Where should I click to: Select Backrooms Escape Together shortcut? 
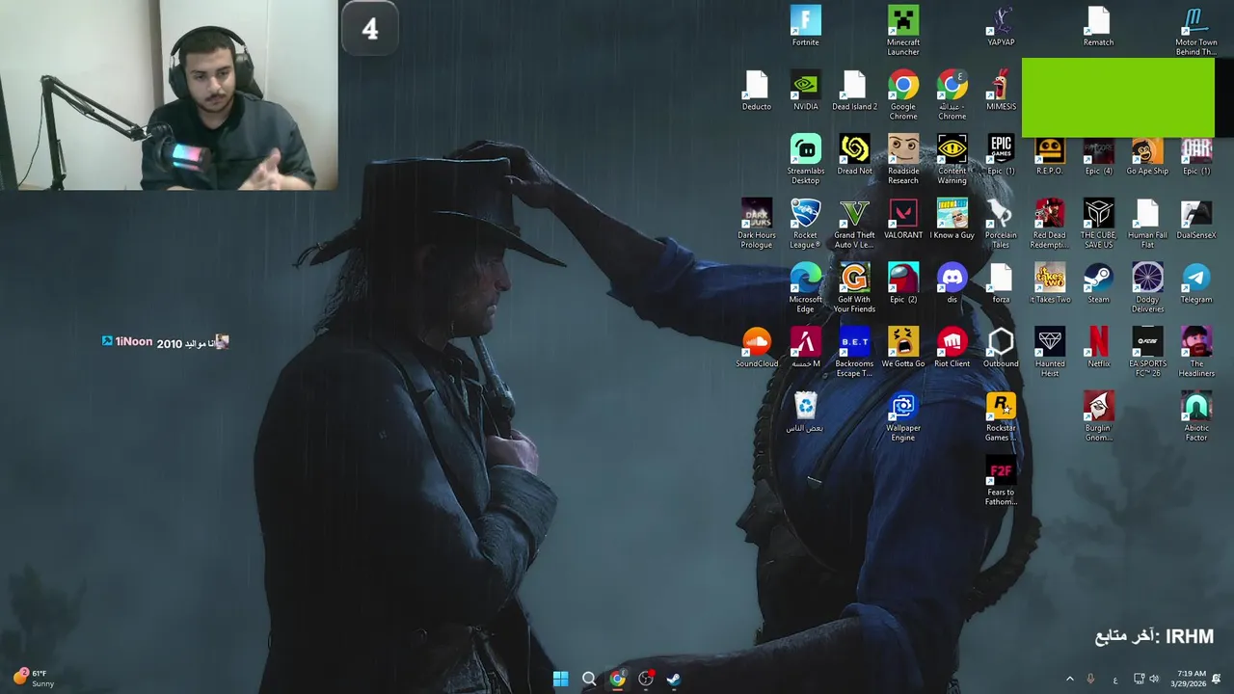(x=854, y=353)
